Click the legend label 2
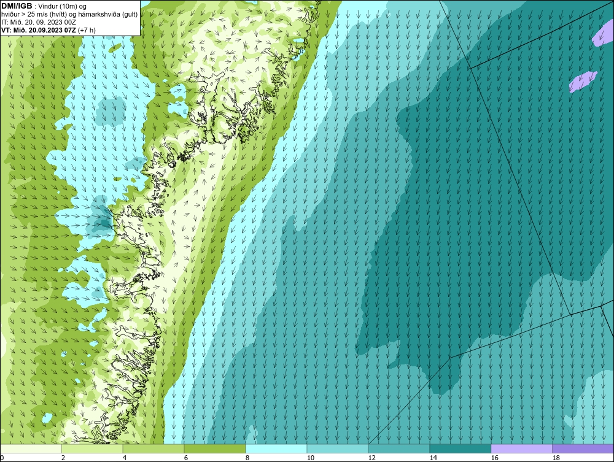 tap(63, 458)
